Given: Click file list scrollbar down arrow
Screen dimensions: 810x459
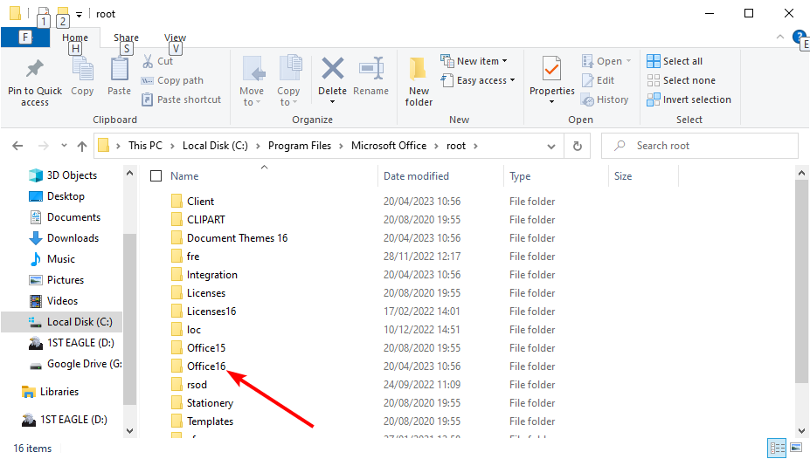Looking at the screenshot, I should 802,430.
